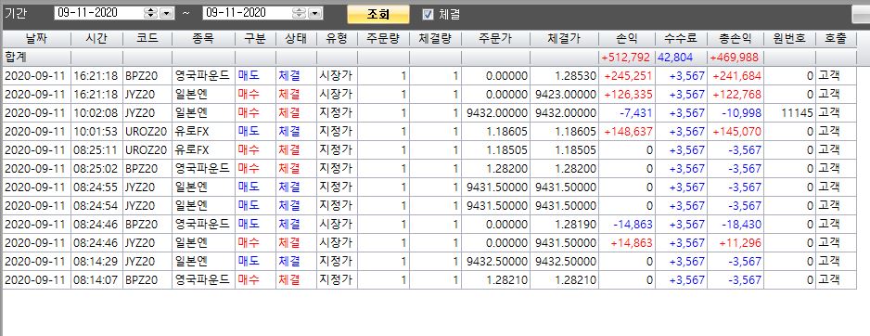Click original order number 11145
870x336 pixels.
(797, 112)
